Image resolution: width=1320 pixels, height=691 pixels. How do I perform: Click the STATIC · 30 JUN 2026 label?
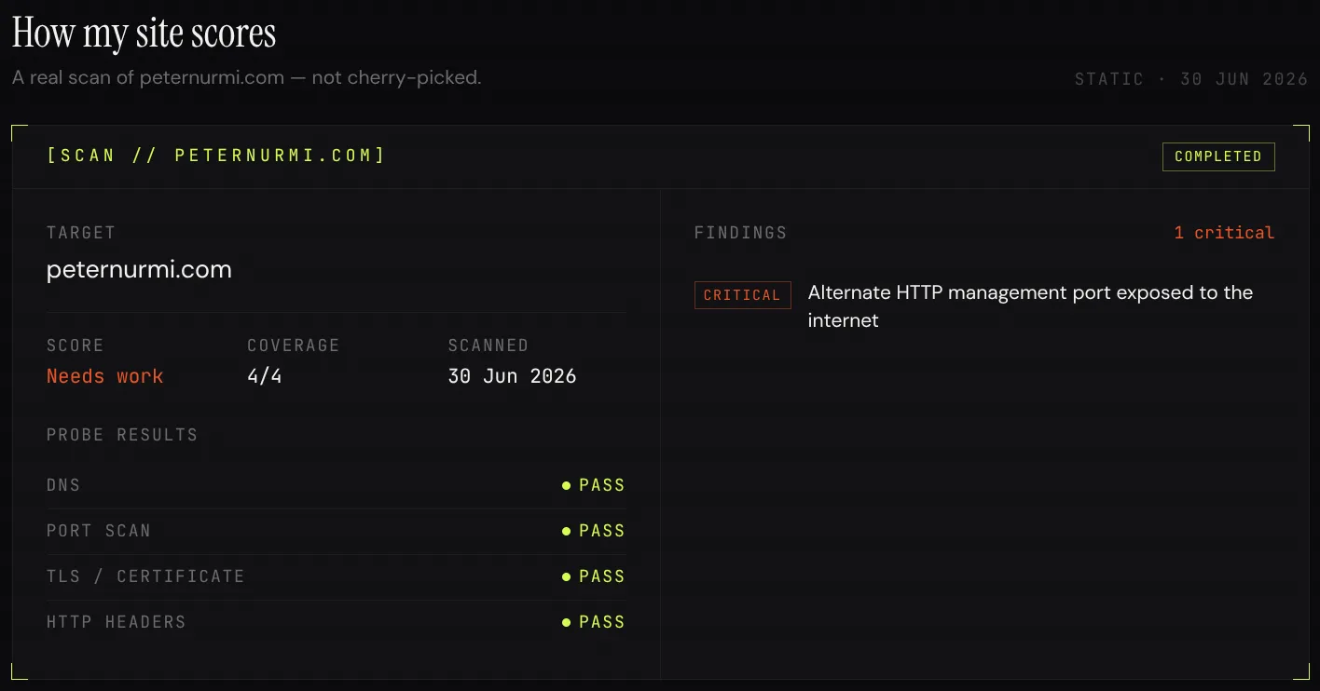pyautogui.click(x=1191, y=79)
